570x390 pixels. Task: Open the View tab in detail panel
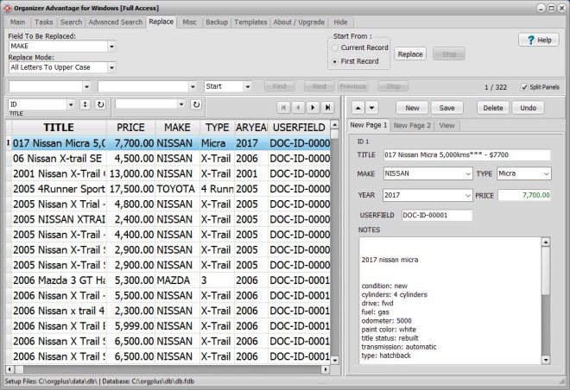[x=446, y=126]
